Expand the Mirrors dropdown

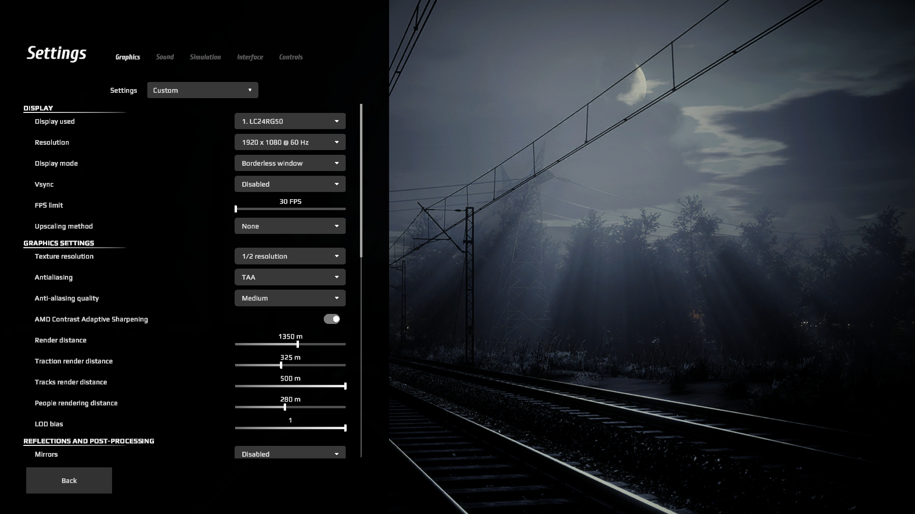[290, 454]
